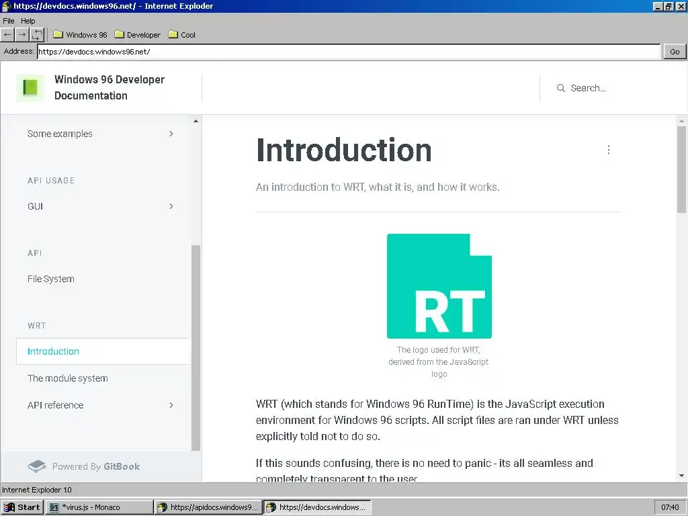The width and height of the screenshot is (688, 516).
Task: Open the GUI page link
Action: [35, 206]
